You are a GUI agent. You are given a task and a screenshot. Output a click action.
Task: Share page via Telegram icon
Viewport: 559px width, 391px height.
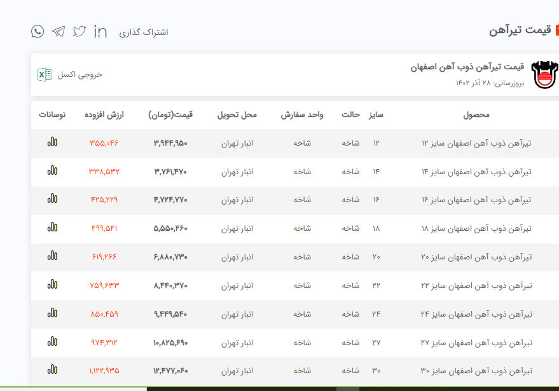[x=59, y=31]
